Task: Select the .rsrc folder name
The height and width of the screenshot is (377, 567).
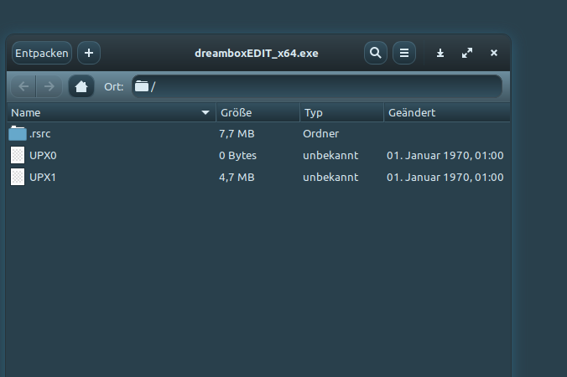Action: pos(40,134)
